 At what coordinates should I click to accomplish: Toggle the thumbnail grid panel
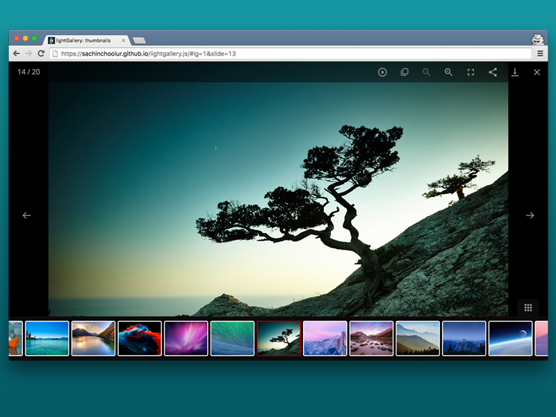[x=529, y=307]
